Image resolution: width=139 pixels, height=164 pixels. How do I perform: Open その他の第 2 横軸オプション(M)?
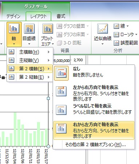point(95,145)
